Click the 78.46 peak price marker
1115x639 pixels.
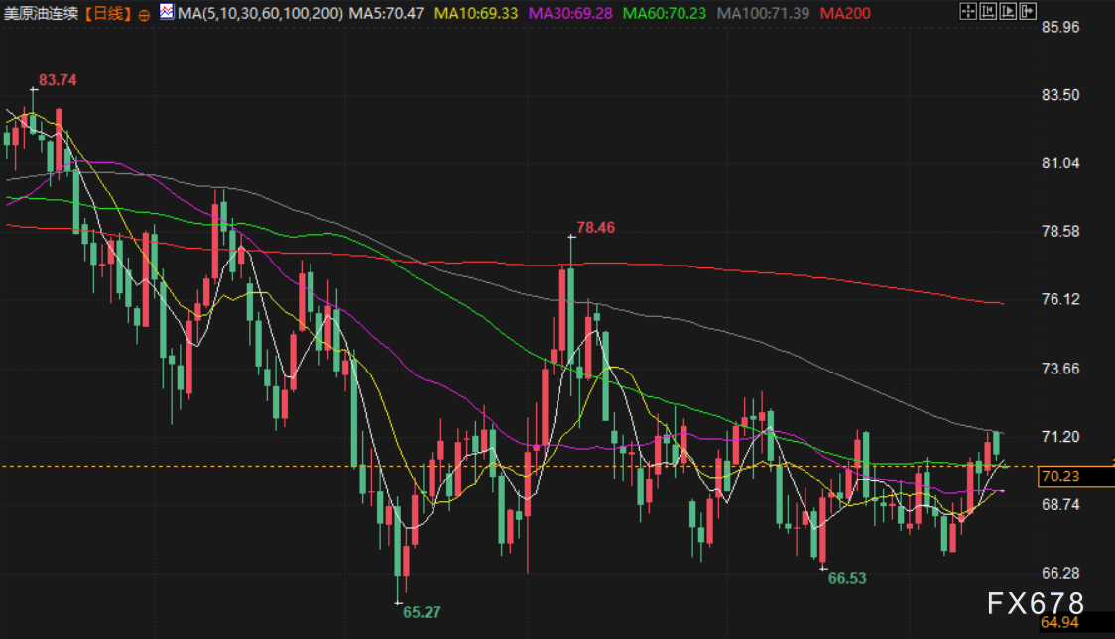coord(595,228)
